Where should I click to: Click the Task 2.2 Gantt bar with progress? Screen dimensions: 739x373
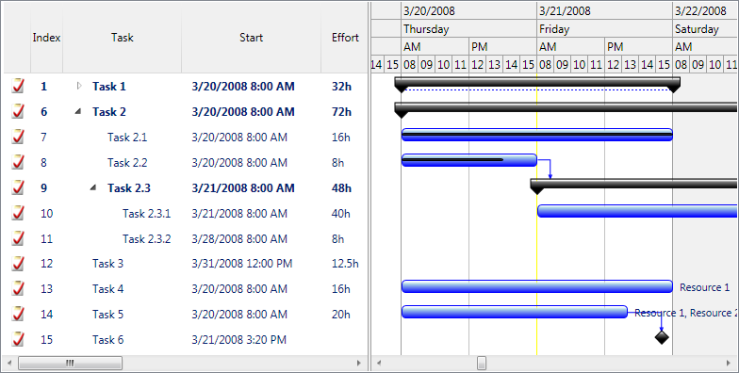pyautogui.click(x=469, y=160)
